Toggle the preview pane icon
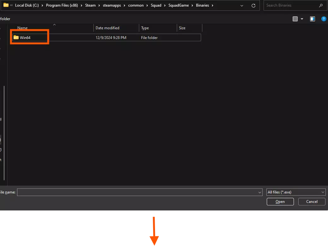The width and height of the screenshot is (328, 246). tap(312, 19)
